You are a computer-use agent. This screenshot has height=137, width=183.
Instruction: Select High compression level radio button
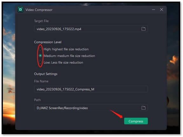40,49
